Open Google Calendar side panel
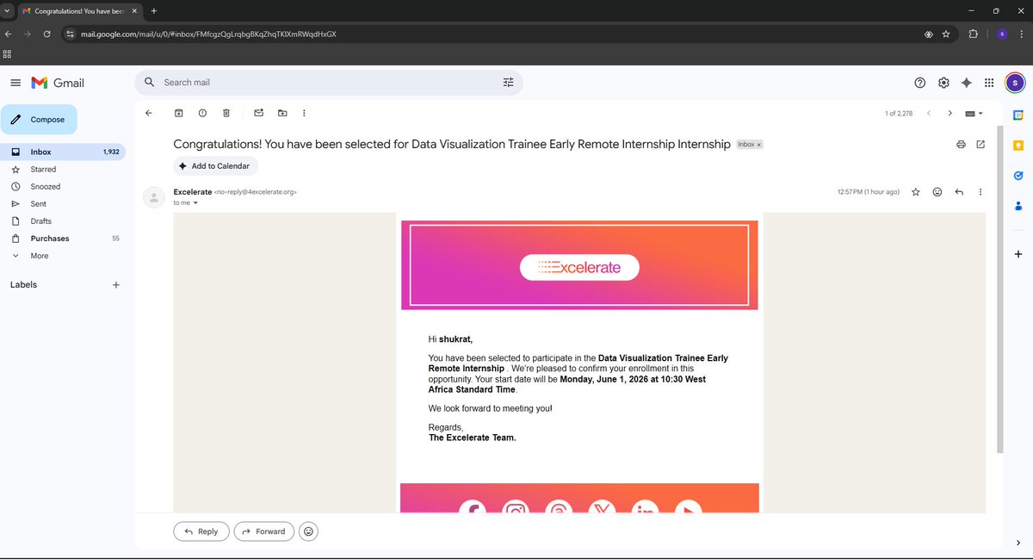This screenshot has height=559, width=1033. [x=1018, y=115]
